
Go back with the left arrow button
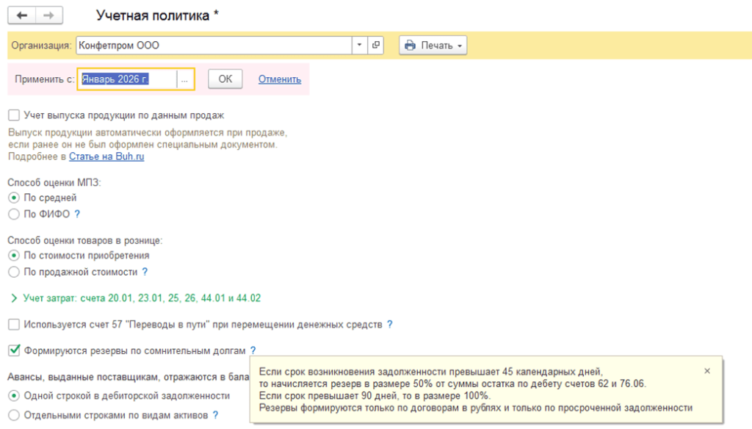tap(21, 15)
